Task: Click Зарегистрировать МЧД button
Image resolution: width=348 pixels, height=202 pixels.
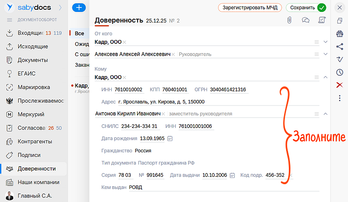Action: tap(250, 8)
